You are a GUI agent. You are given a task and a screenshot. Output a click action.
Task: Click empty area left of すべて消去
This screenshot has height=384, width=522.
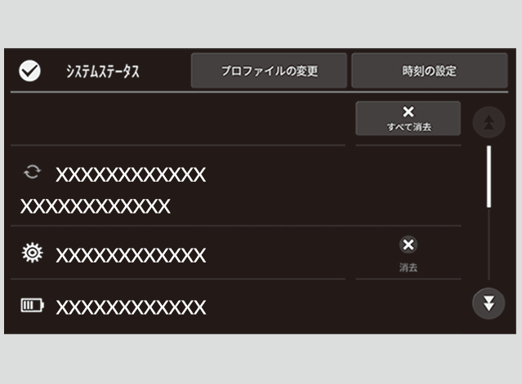pos(178,119)
